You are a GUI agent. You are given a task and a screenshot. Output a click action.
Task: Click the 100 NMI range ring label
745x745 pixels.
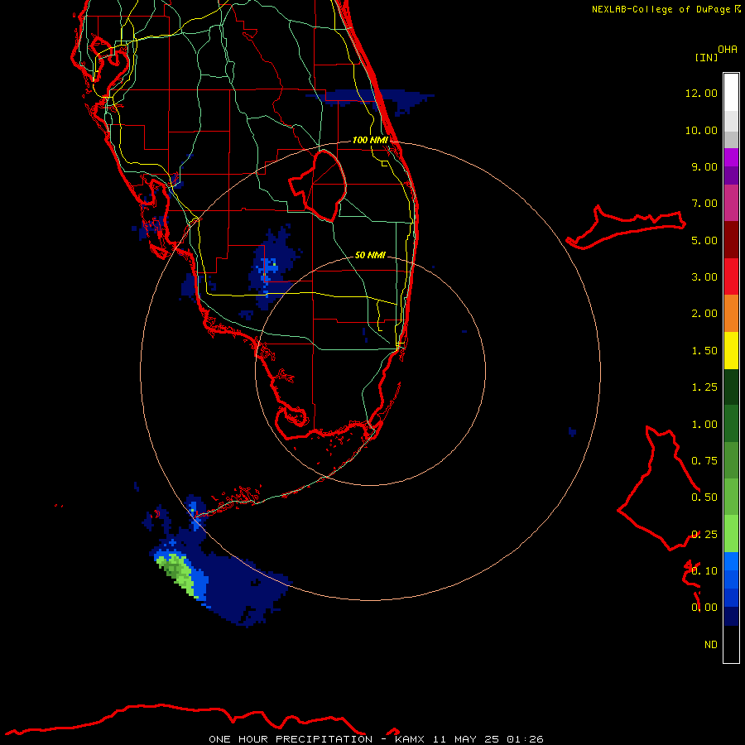(370, 140)
